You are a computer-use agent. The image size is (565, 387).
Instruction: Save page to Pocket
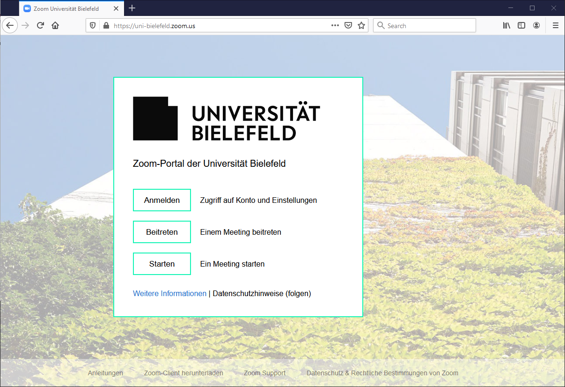tap(348, 25)
